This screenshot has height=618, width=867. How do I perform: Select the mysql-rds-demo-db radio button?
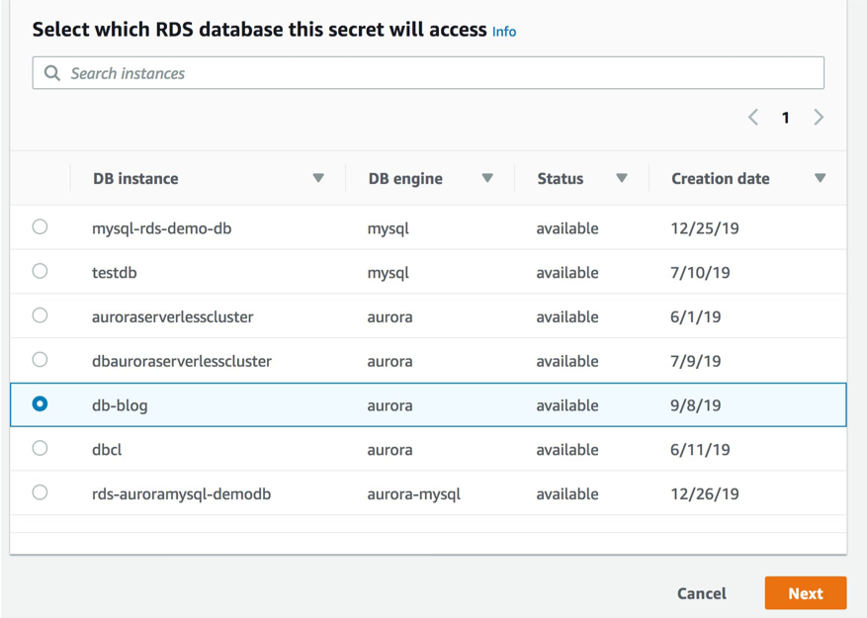click(40, 226)
